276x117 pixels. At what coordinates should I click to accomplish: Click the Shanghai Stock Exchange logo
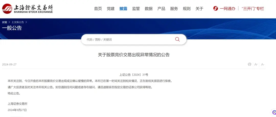[x=27, y=8]
